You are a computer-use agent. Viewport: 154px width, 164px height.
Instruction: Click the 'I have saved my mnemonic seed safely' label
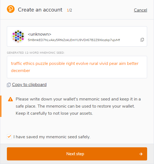[52, 137]
